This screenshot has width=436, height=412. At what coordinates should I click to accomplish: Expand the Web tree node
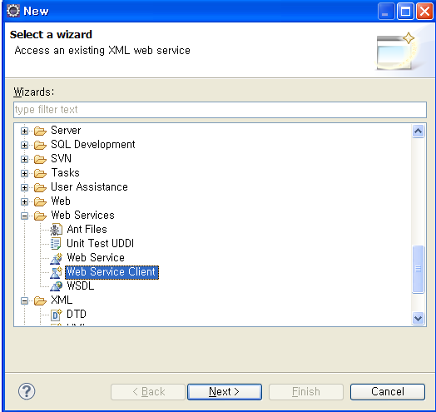pyautogui.click(x=24, y=202)
